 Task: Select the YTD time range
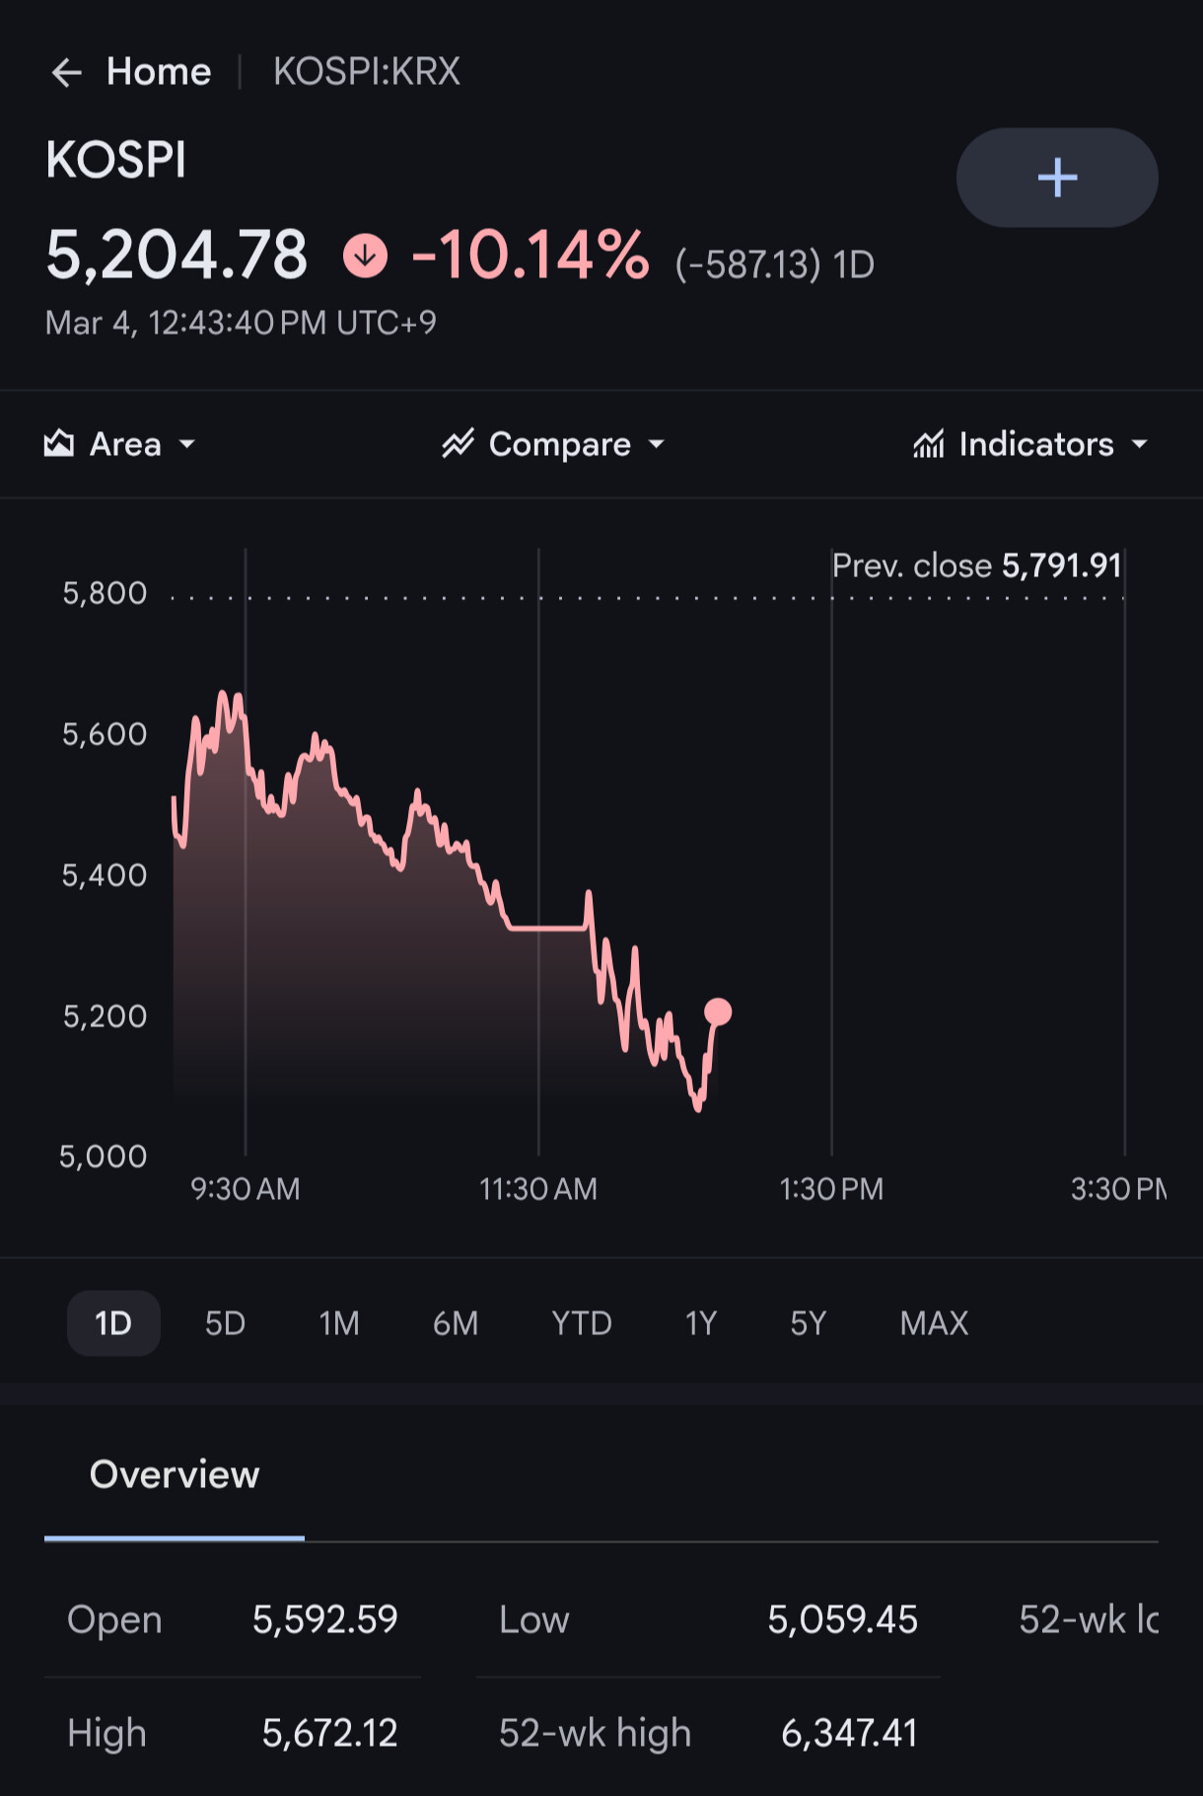pos(582,1323)
